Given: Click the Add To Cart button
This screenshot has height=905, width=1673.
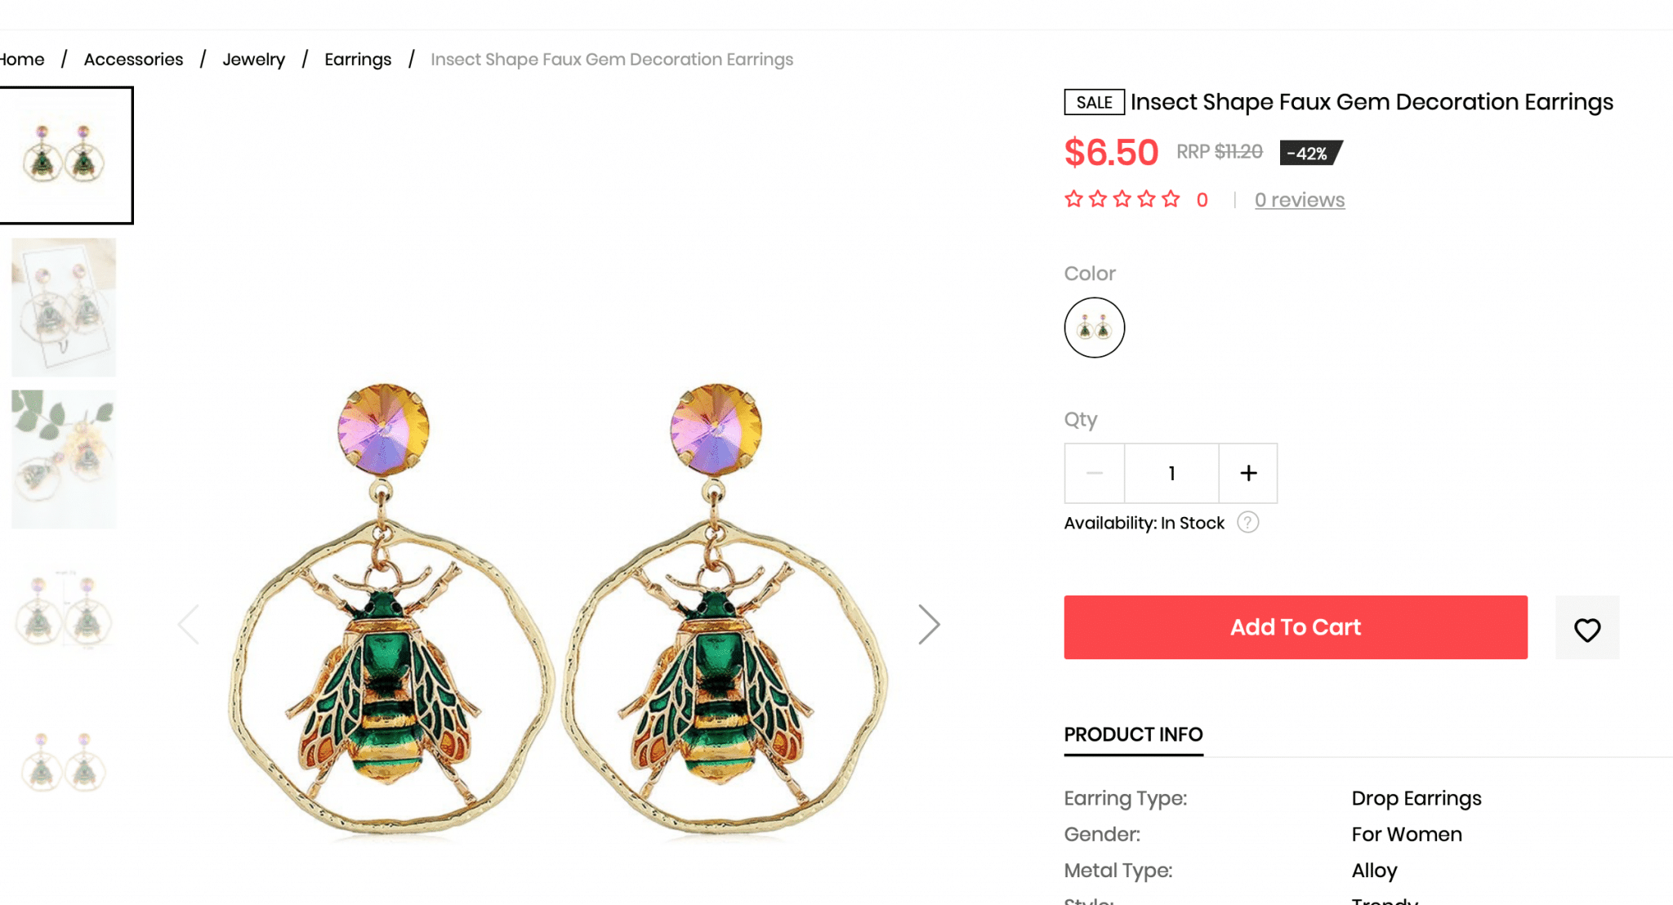Looking at the screenshot, I should (x=1296, y=627).
